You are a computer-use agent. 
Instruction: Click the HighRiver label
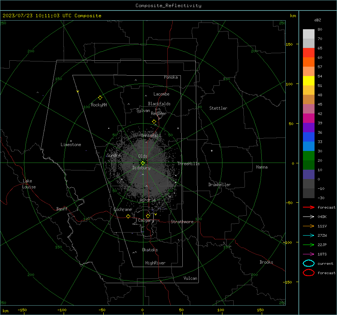click(x=155, y=263)
